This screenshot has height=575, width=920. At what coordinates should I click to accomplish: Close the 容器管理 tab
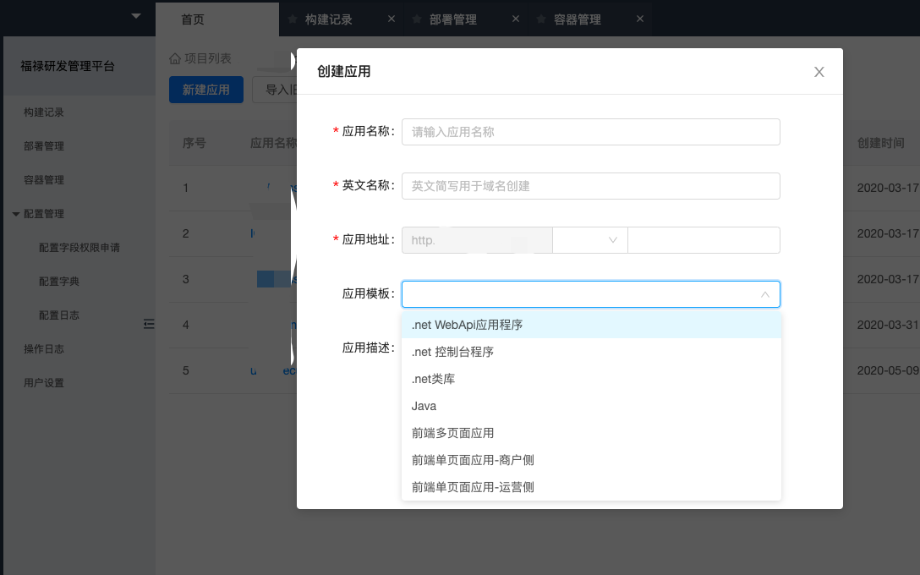click(x=640, y=19)
